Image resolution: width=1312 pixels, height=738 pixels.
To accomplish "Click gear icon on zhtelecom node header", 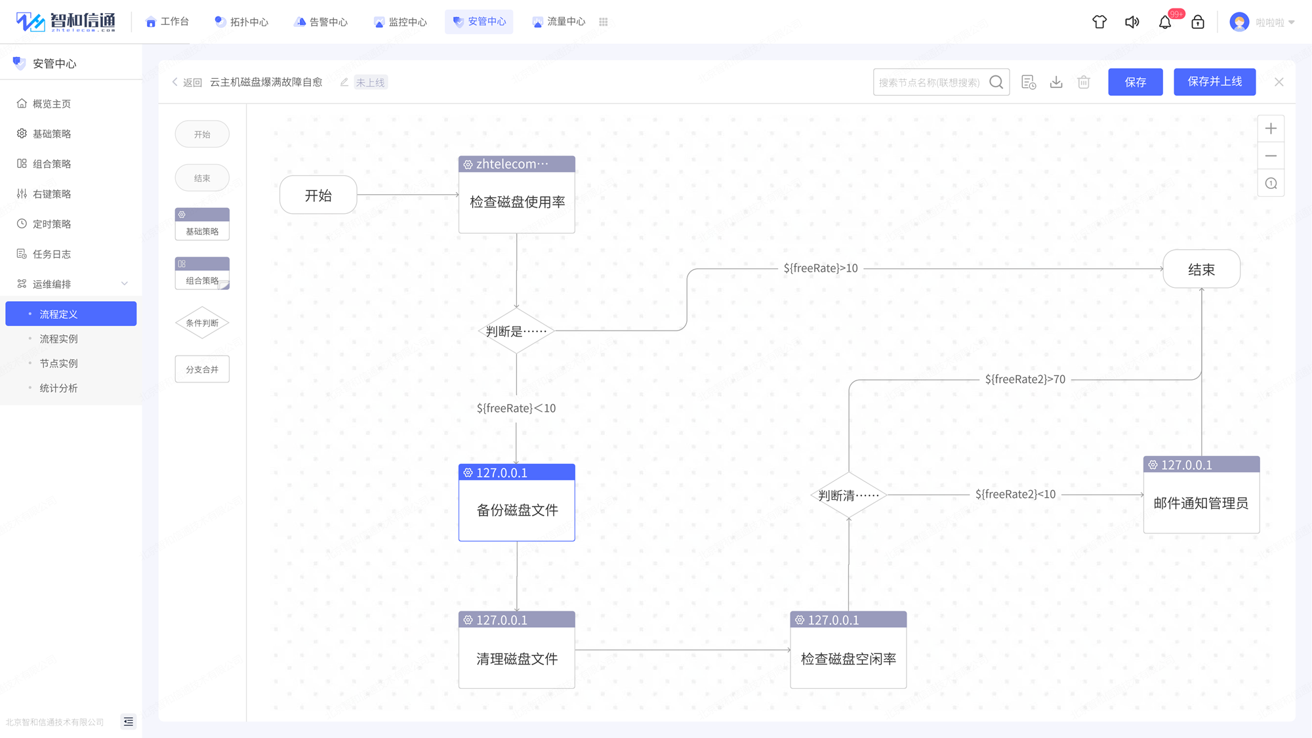I will (x=468, y=165).
